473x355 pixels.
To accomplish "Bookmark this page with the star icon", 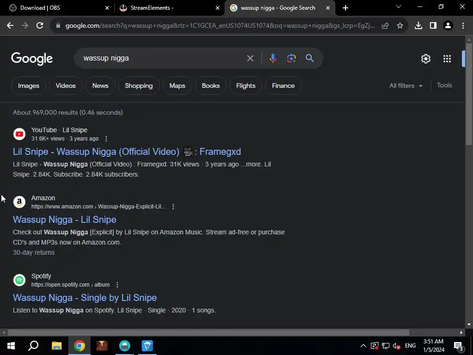I will pyautogui.click(x=400, y=26).
